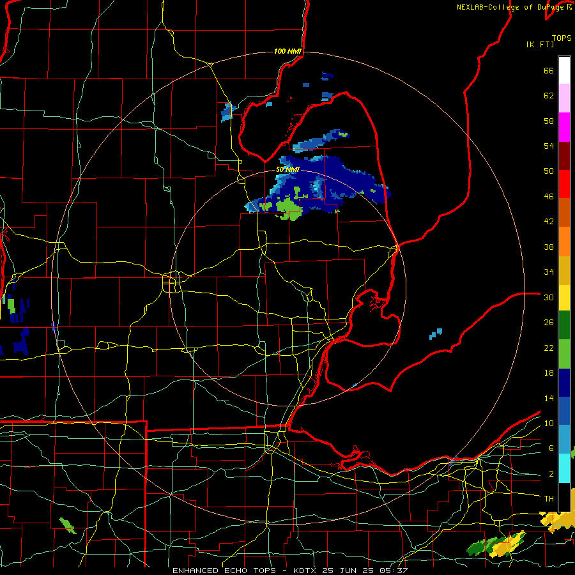Click the small light blue echo over Ontario
Viewport: 575px width, 575px height.
tap(436, 333)
